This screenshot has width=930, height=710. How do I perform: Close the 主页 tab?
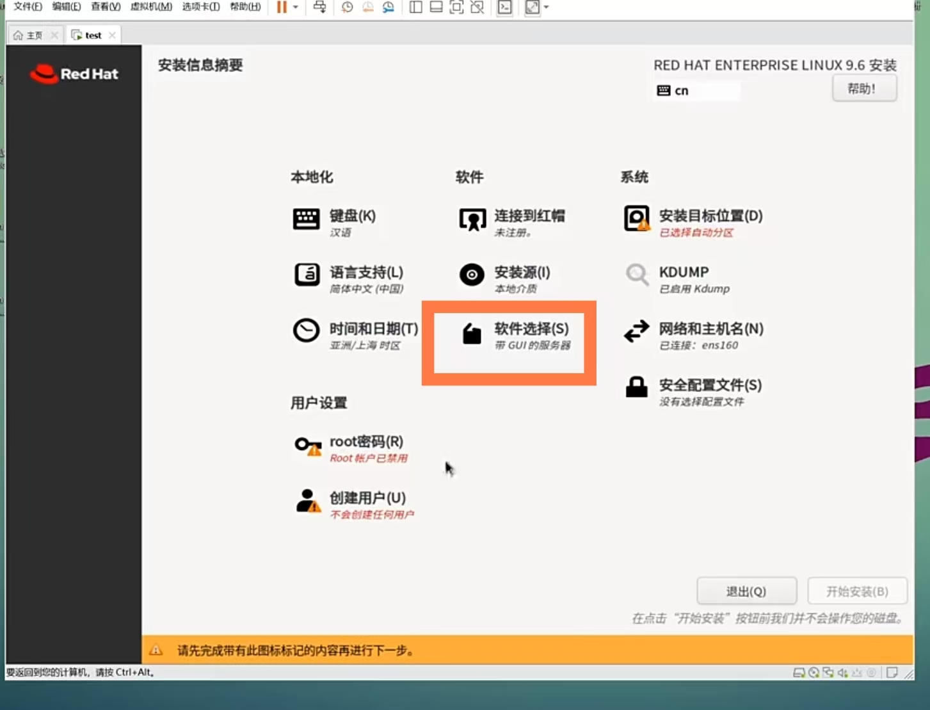tap(54, 35)
